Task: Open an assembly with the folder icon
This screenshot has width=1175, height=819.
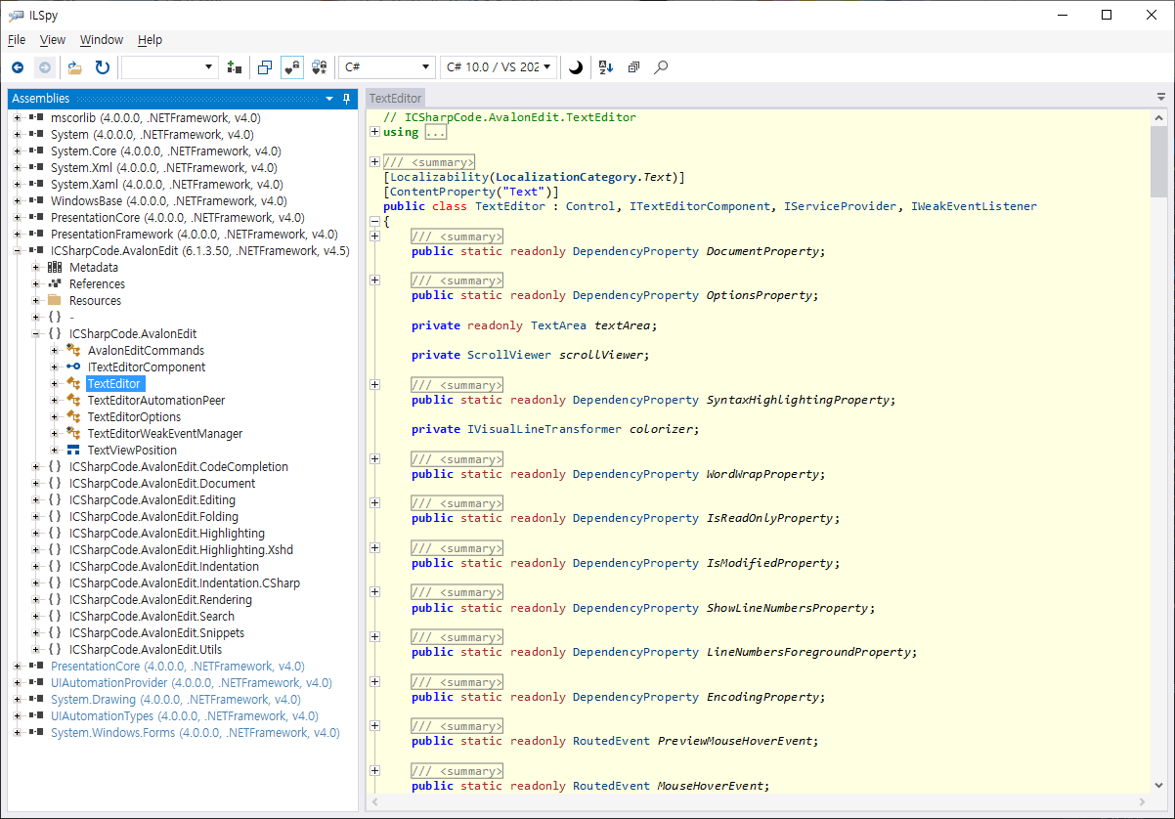Action: [75, 67]
